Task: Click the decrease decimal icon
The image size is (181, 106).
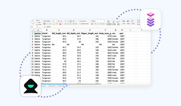Action: tap(104, 24)
